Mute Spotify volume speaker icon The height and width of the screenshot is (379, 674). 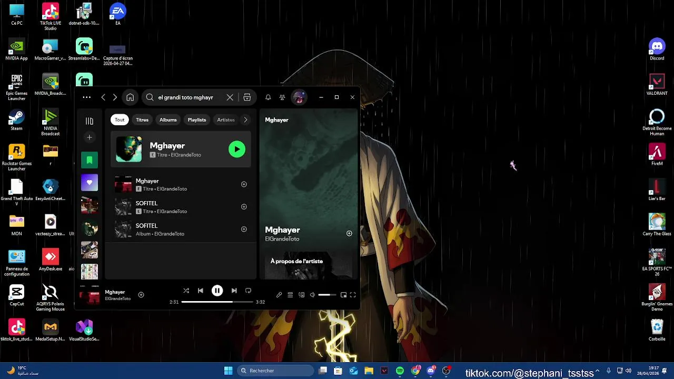(x=312, y=295)
